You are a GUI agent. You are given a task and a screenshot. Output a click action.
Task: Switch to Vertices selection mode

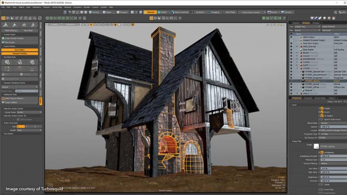(94, 12)
